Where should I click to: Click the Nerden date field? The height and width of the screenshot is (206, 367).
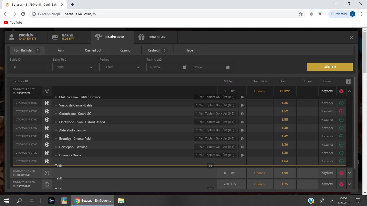[x=168, y=67]
